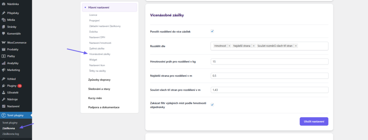Open Nastavení hmotnosti link
This screenshot has height=140, width=368.
point(100,43)
